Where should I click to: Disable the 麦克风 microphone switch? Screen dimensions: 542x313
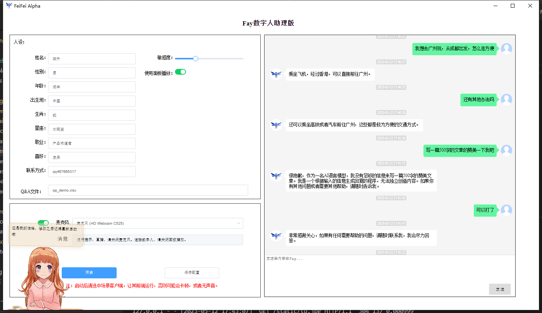coord(43,223)
